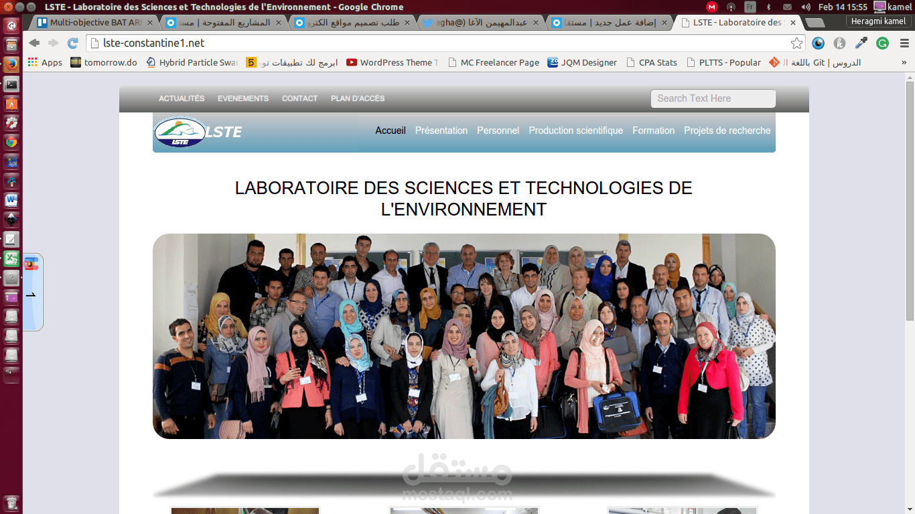915x514 pixels.
Task: Click the browser forward arrow
Action: pyautogui.click(x=53, y=44)
